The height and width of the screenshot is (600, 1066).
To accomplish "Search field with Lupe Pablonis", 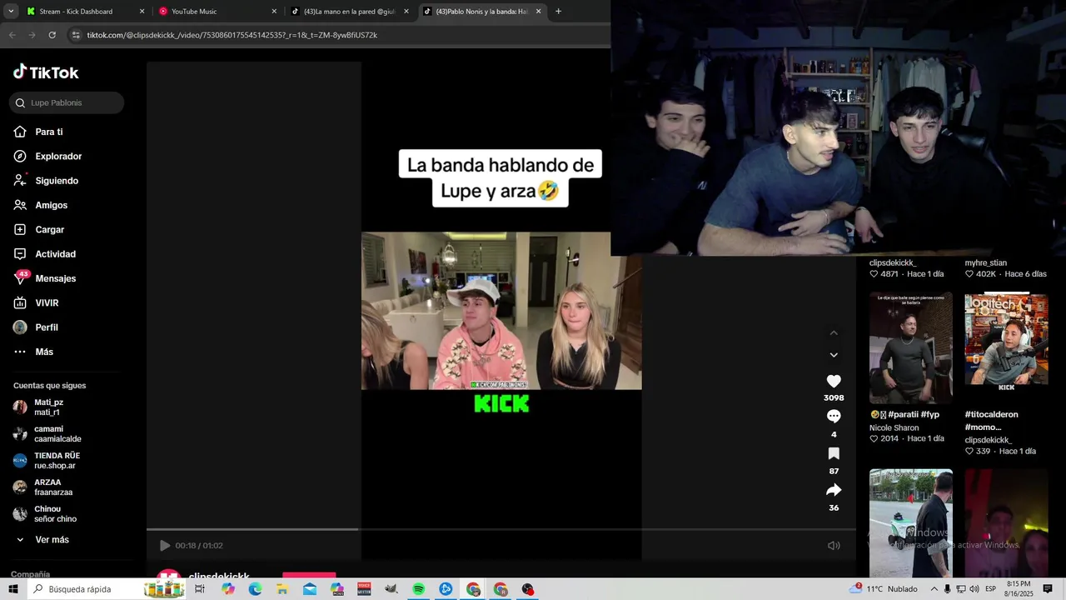I will pos(67,102).
